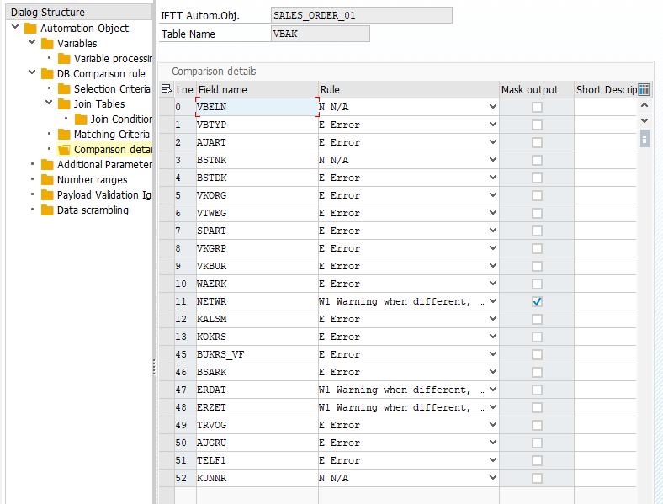Click the select-all icon above row selectors
Screen dimensions: 663x504
coord(166,89)
